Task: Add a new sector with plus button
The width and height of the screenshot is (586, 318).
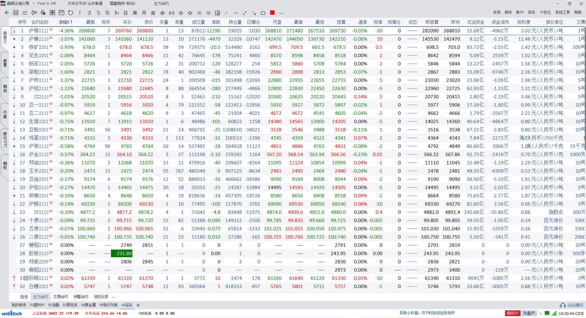Action: pyautogui.click(x=138, y=305)
